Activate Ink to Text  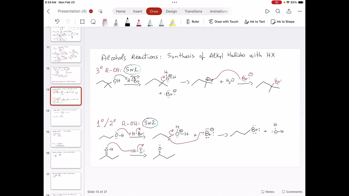tap(255, 22)
